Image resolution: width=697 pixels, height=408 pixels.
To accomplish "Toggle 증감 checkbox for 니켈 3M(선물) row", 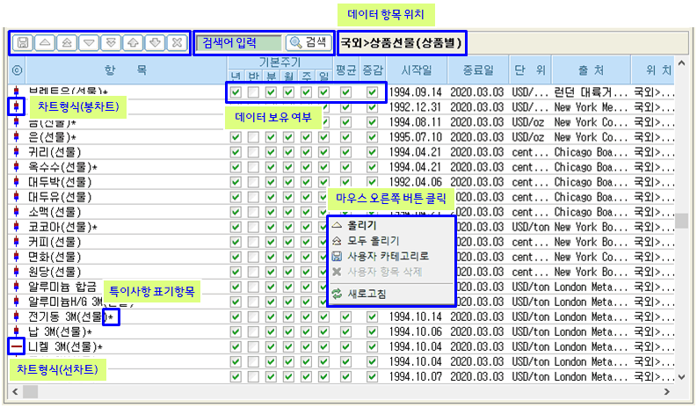I will click(372, 346).
